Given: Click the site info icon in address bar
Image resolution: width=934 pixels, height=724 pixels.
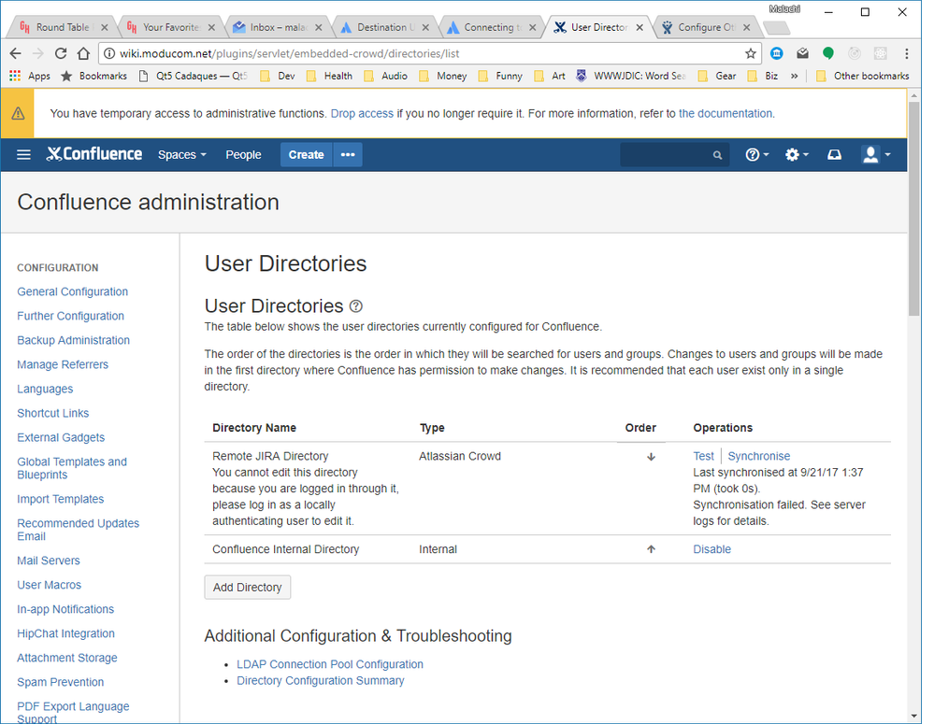Looking at the screenshot, I should [109, 53].
